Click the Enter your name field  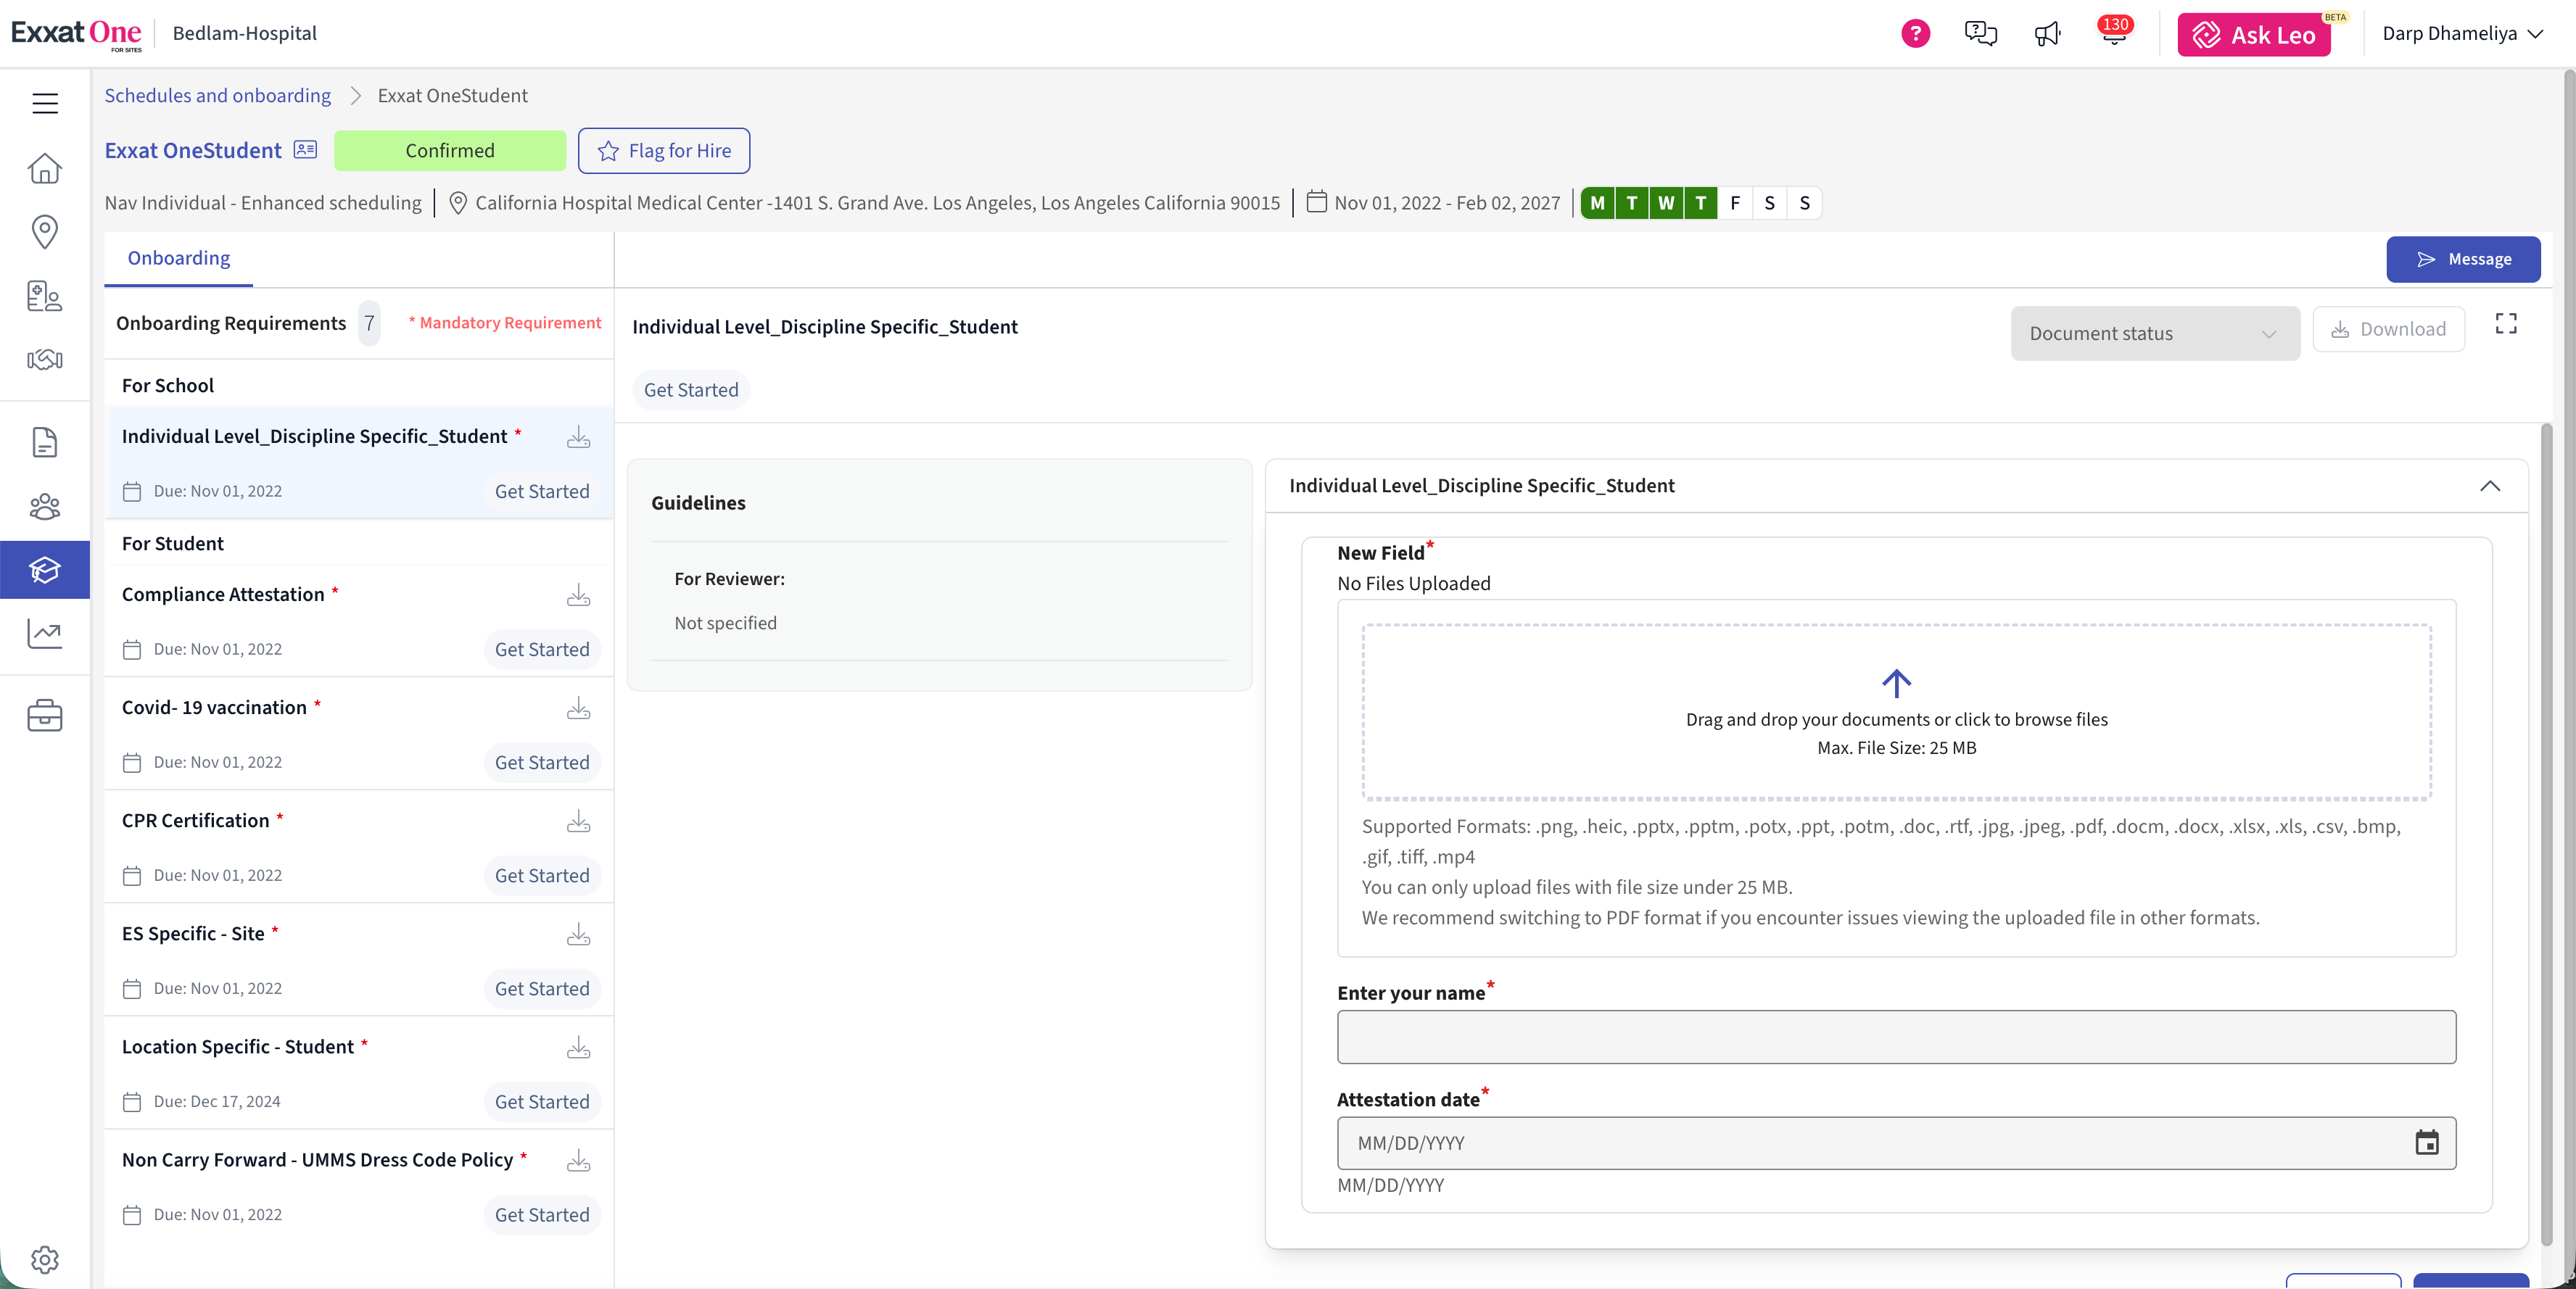[1895, 1037]
